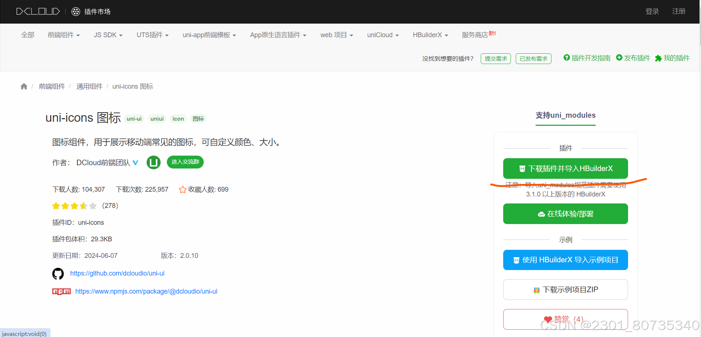Viewport: 701px width, 337px height.
Task: Click the question mark icon for 插件开发指南
Action: 567,58
